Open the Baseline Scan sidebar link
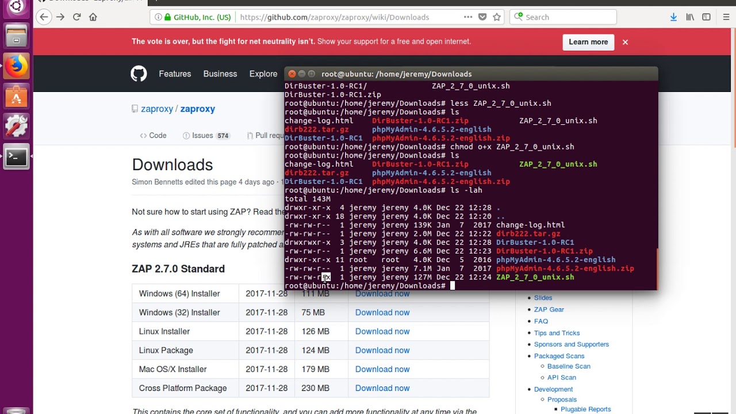This screenshot has height=414, width=736. click(569, 366)
